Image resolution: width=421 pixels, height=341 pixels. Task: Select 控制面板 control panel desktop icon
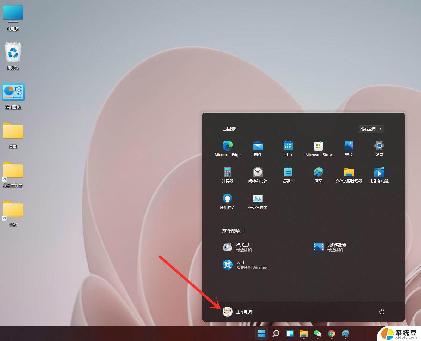[x=13, y=96]
